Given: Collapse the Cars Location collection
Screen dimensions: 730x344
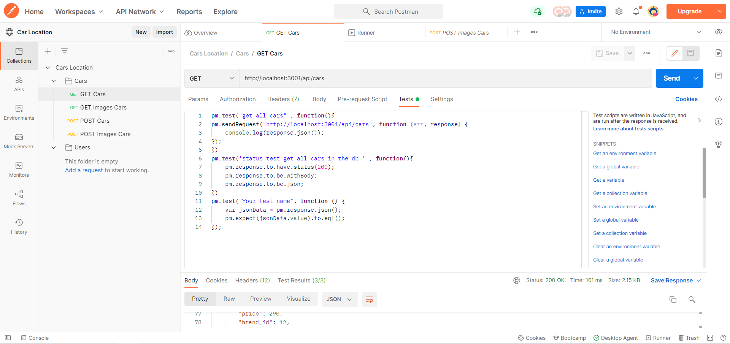Looking at the screenshot, I should coord(48,68).
